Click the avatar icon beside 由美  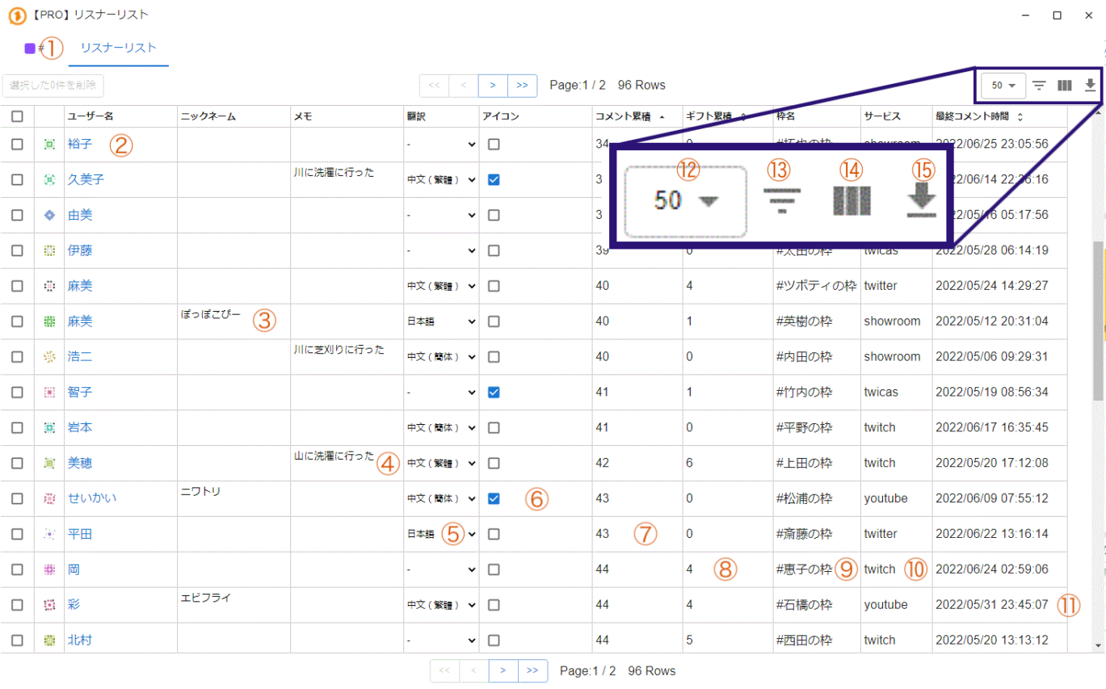(49, 215)
